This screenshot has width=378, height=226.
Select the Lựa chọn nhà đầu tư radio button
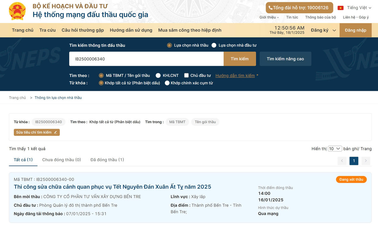(x=215, y=45)
